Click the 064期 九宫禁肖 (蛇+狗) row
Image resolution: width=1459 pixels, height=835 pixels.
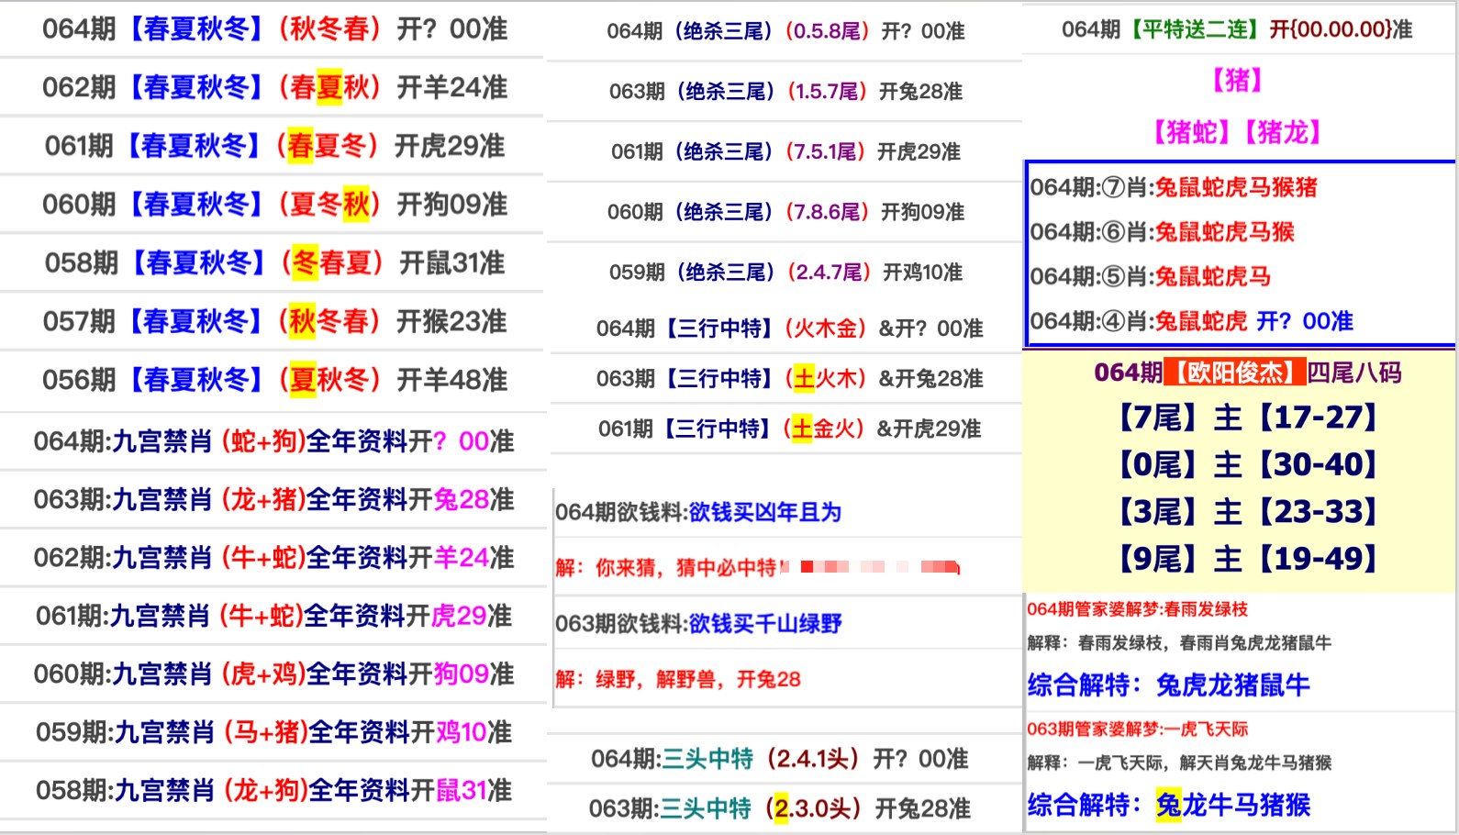pos(273,441)
